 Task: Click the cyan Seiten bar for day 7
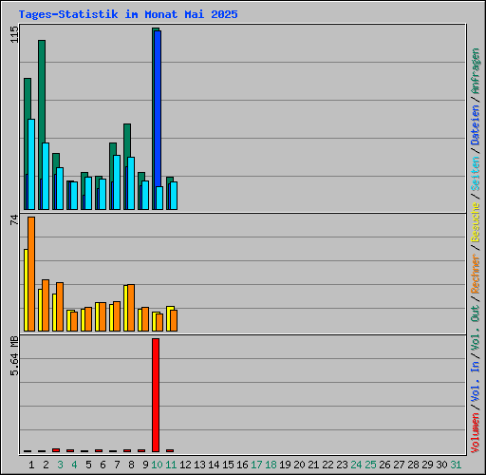117,182
